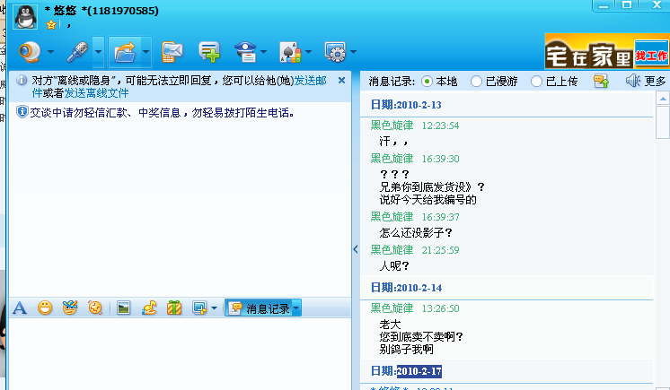
Task: Close the offline notice bar
Action: 341,80
